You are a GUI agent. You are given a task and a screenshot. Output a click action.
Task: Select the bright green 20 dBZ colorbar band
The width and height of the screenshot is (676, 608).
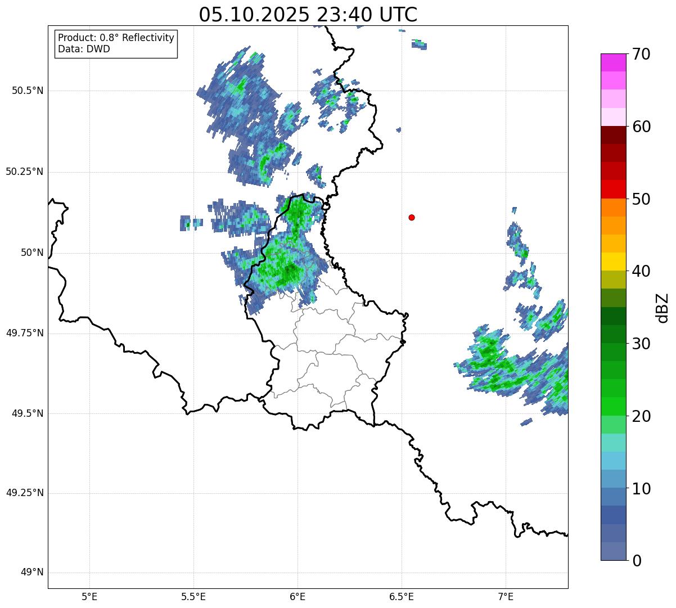pyautogui.click(x=614, y=407)
